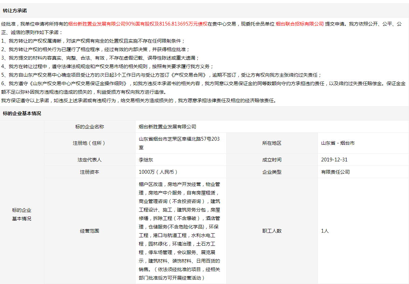Click business scope text starting 棚户区改造
This screenshot has height=284, width=409.
click(180, 231)
